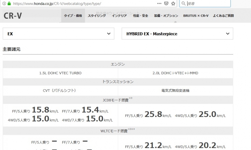Click the 1.5L DOHC VTEC TURBO cell
Image resolution: width=251 pixels, height=150 pixels.
[60, 73]
